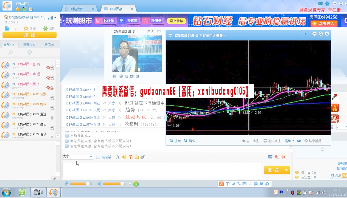Click the 自由捕捉 free capture button

click(x=250, y=141)
